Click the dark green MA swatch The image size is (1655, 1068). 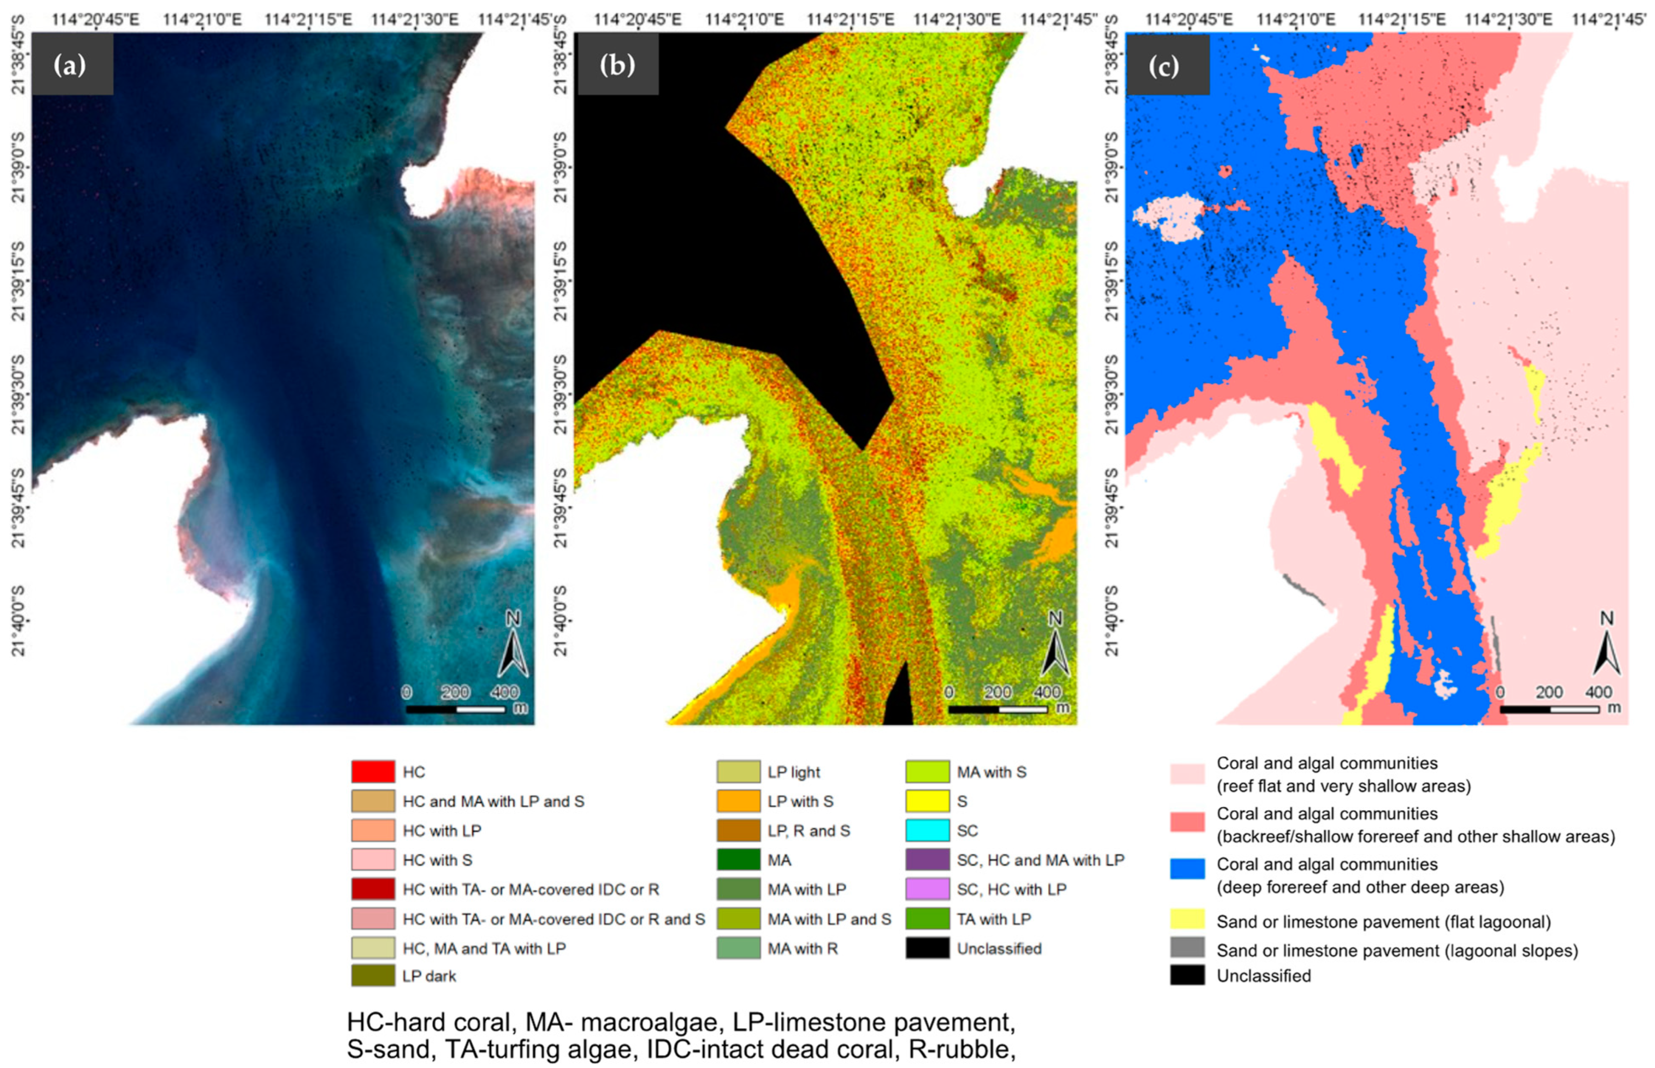(x=738, y=860)
